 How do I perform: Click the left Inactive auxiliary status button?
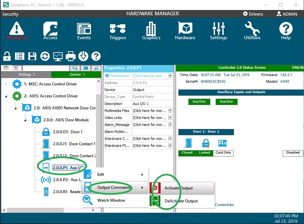coord(199,102)
